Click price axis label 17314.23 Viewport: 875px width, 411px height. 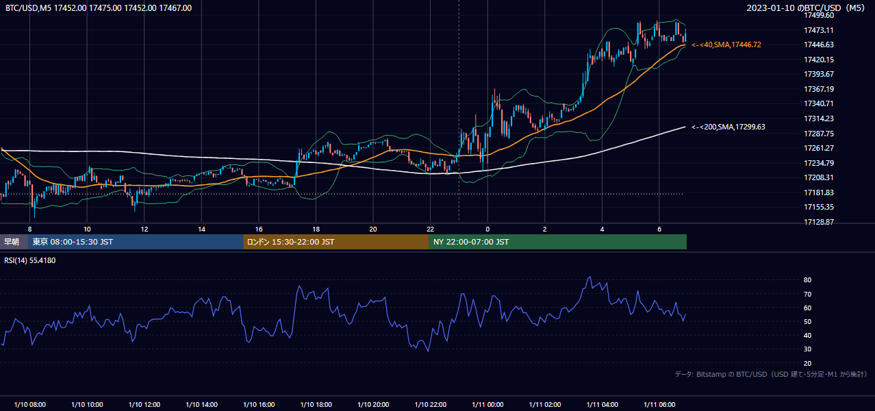pyautogui.click(x=818, y=119)
